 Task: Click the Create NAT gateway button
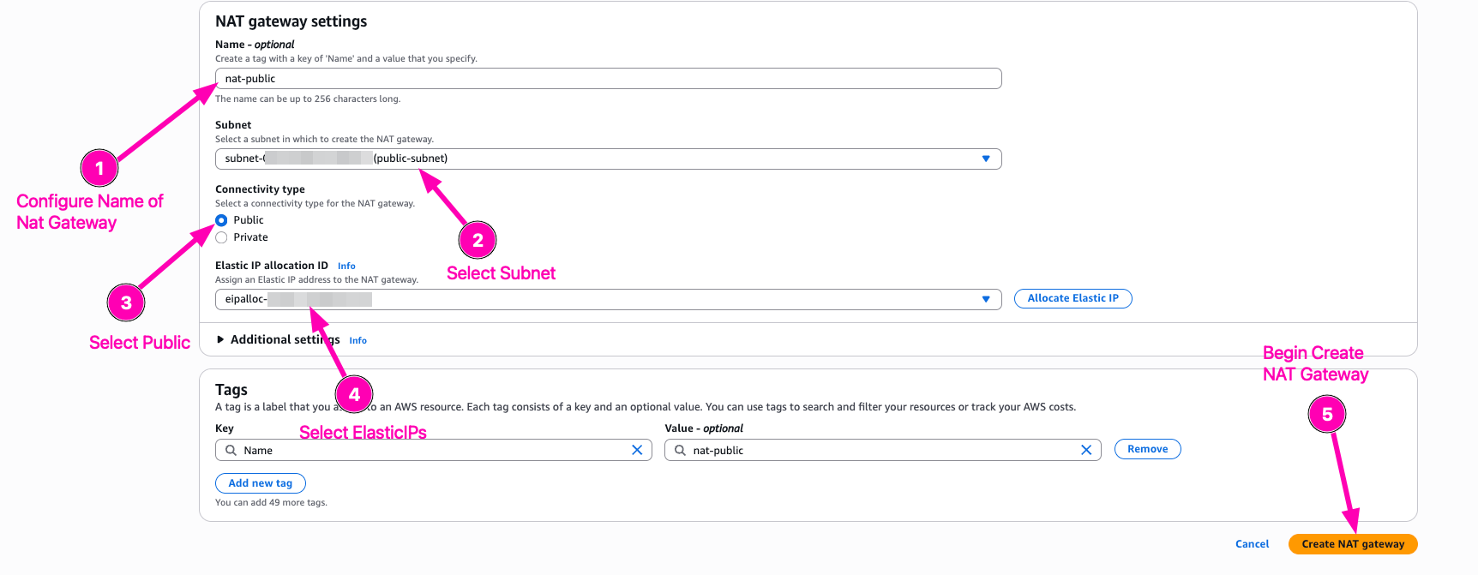click(1352, 544)
